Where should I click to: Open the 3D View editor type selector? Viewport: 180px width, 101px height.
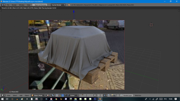click(3, 95)
